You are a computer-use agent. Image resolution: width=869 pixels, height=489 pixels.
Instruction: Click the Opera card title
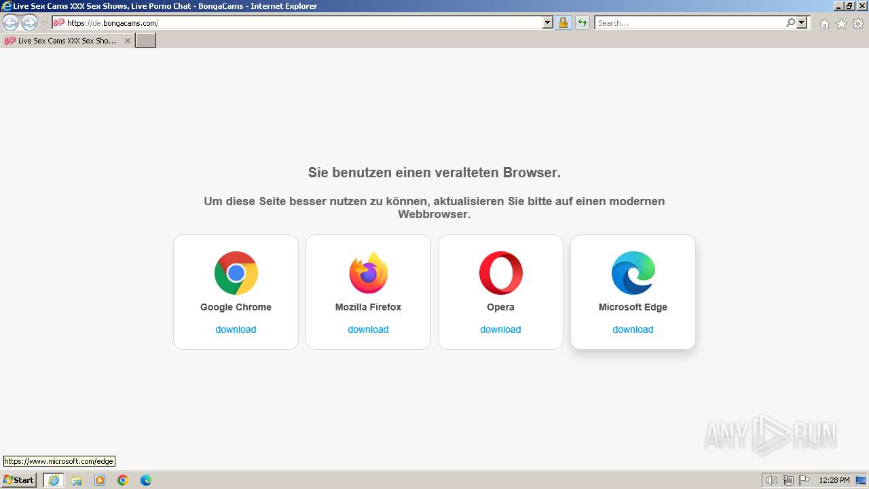(x=500, y=307)
